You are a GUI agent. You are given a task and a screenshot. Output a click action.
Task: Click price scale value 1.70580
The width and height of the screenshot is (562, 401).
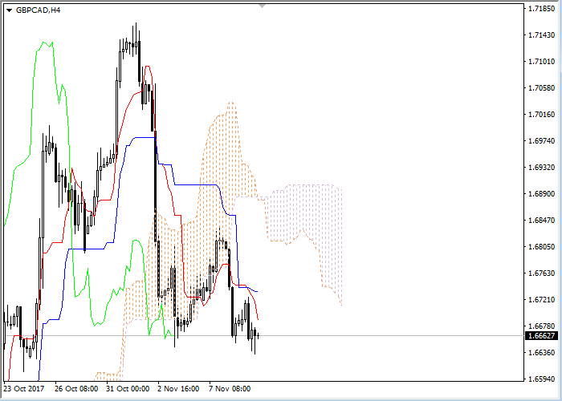pos(542,88)
